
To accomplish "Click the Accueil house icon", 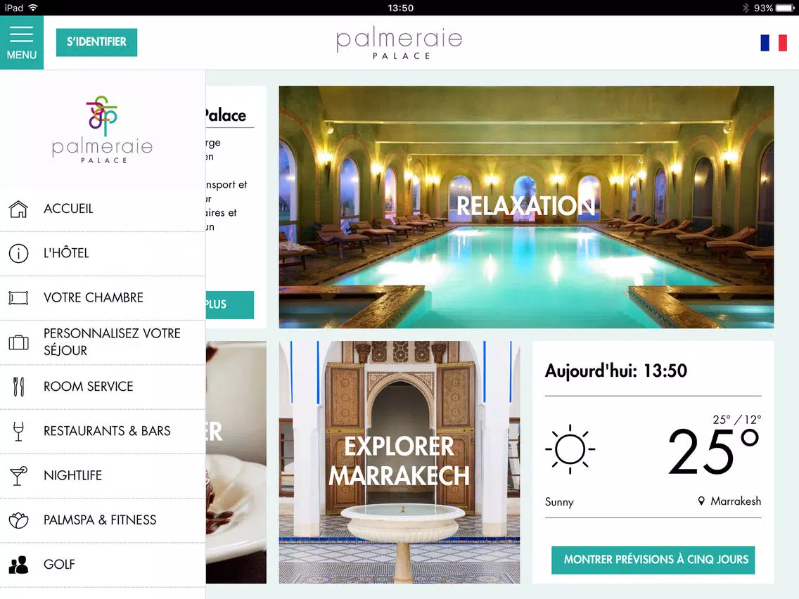I will tap(18, 209).
